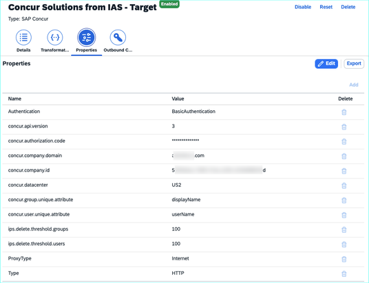Delete the Authentication property row
The height and width of the screenshot is (283, 369).
(x=344, y=112)
